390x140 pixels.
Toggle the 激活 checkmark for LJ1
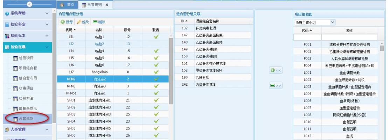156,37
